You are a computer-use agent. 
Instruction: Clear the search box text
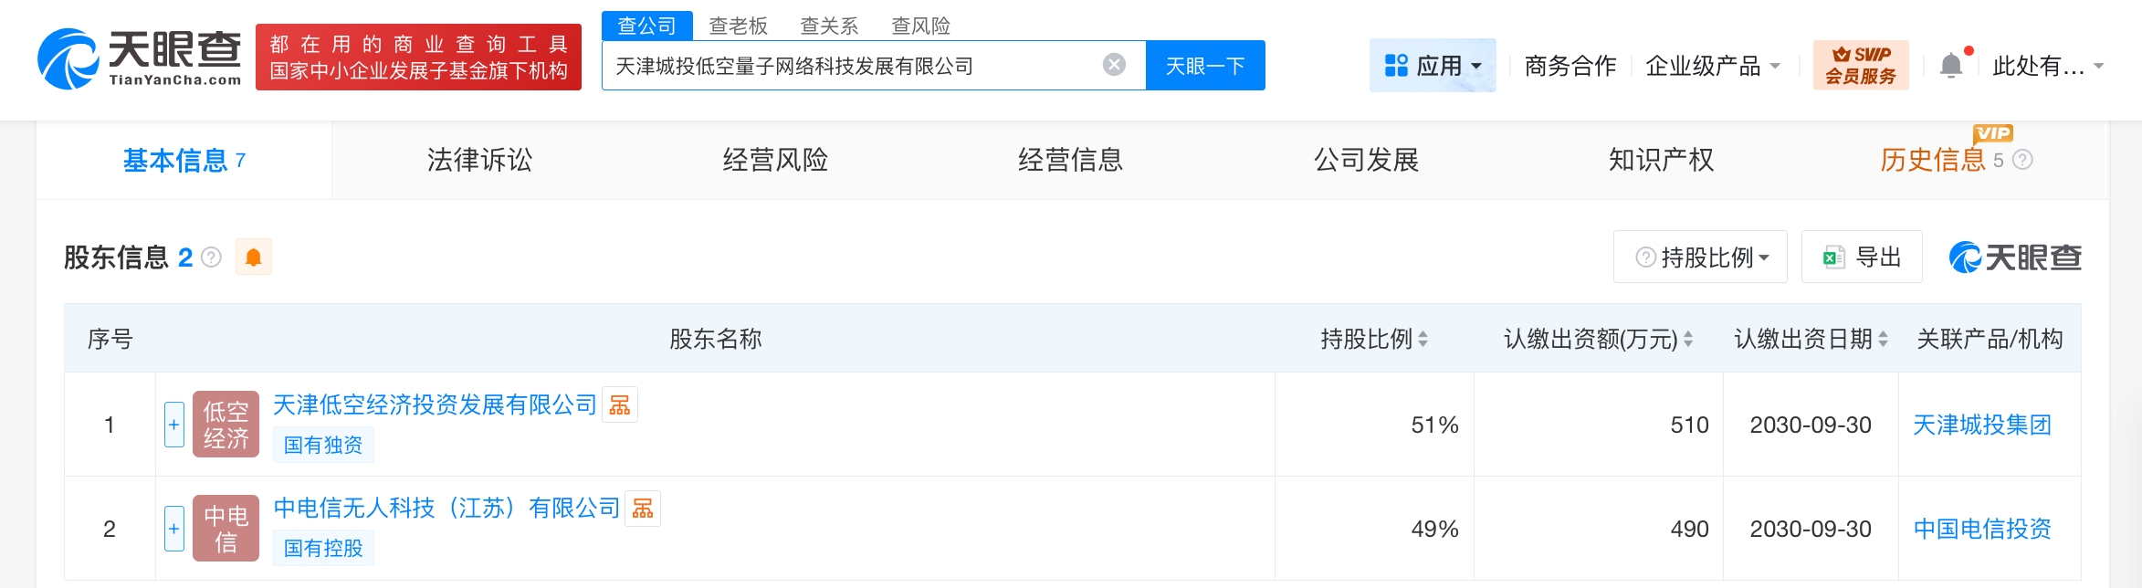[1114, 65]
